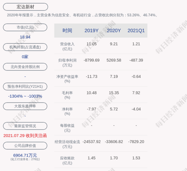Viewport: 187px width, 171px height.
Task: Select the 预告净利同比(Y21H1) pill
Action: coord(25,87)
